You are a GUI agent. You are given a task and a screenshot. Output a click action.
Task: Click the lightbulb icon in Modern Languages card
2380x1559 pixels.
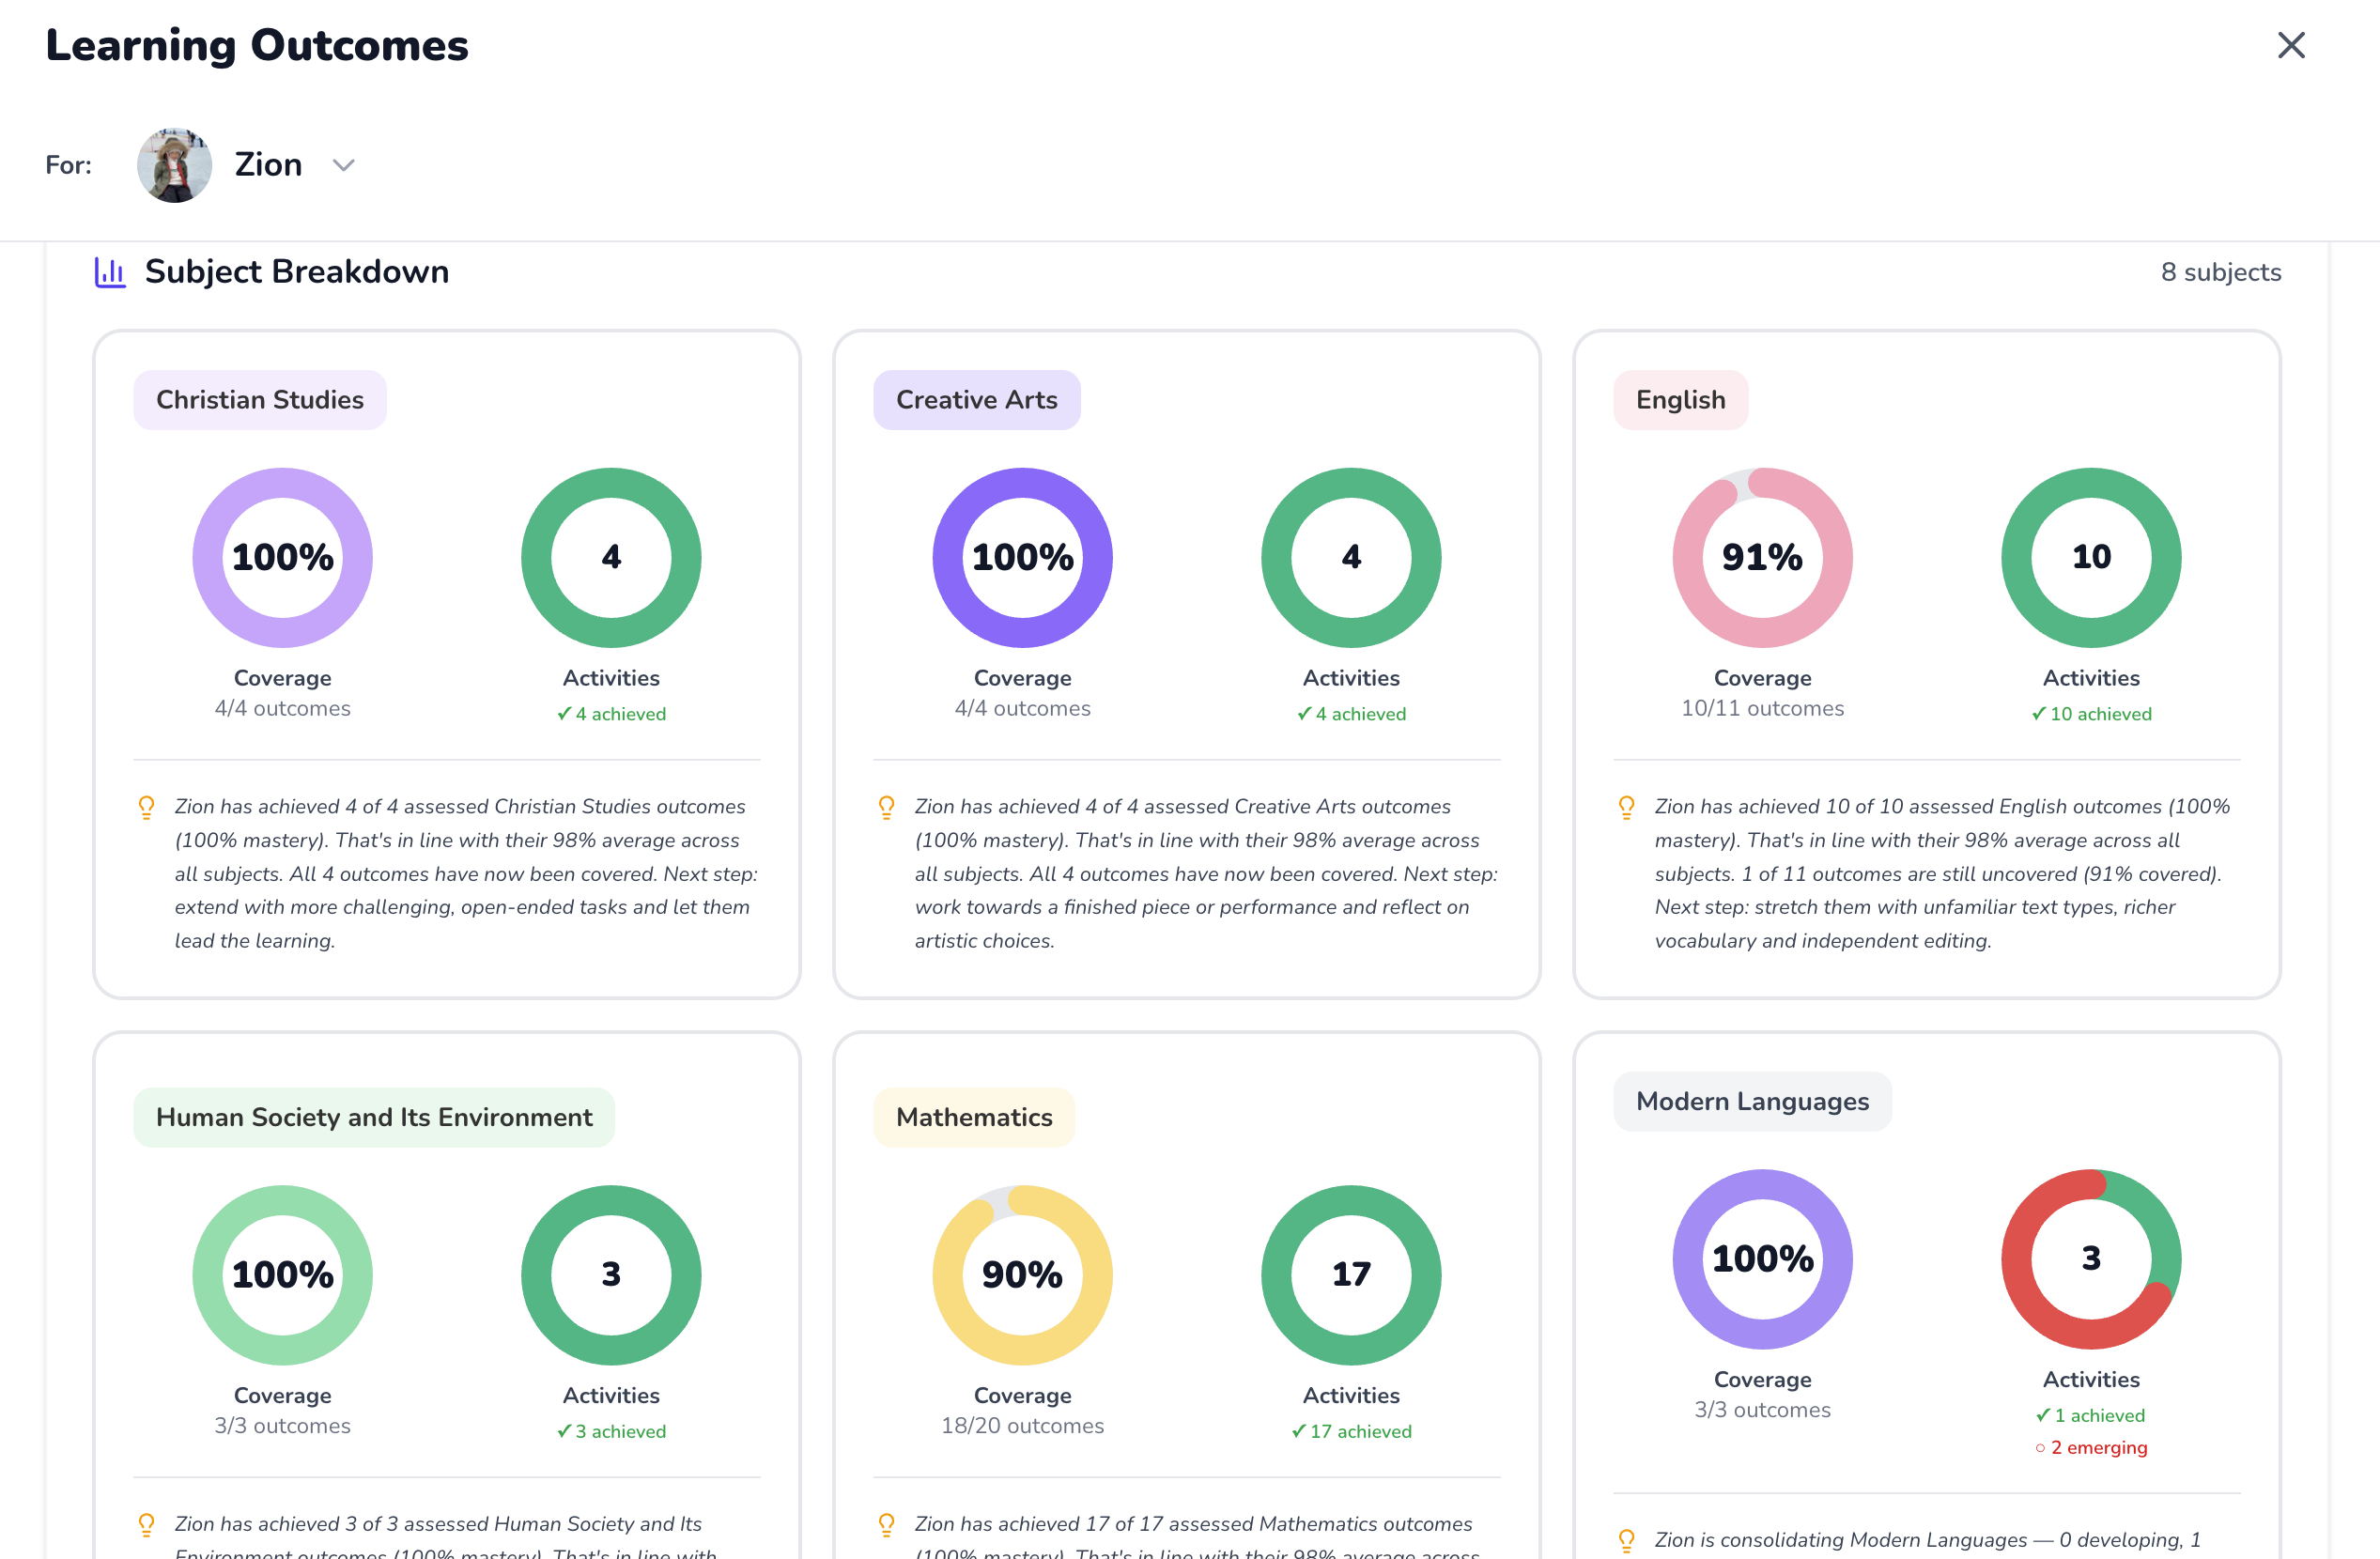pyautogui.click(x=1626, y=1540)
